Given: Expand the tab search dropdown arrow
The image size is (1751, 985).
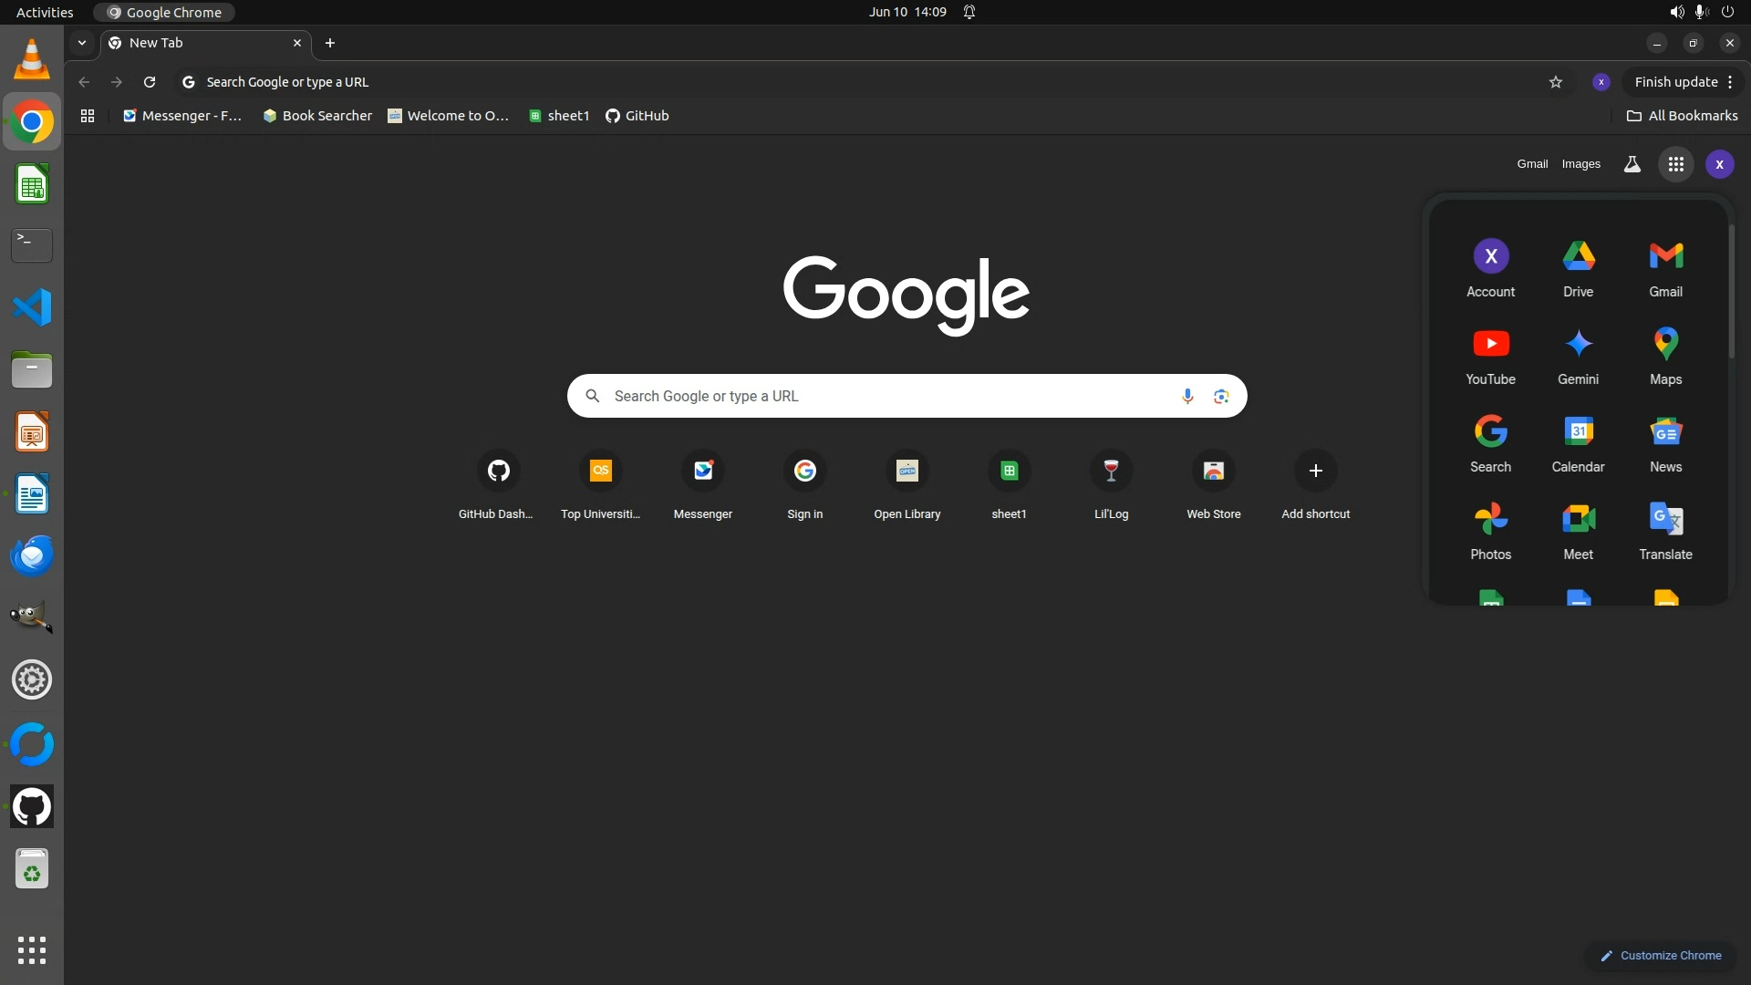Looking at the screenshot, I should point(82,43).
